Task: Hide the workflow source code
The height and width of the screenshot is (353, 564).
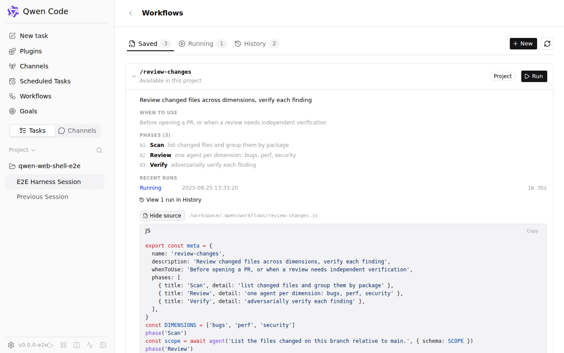Action: pos(162,216)
